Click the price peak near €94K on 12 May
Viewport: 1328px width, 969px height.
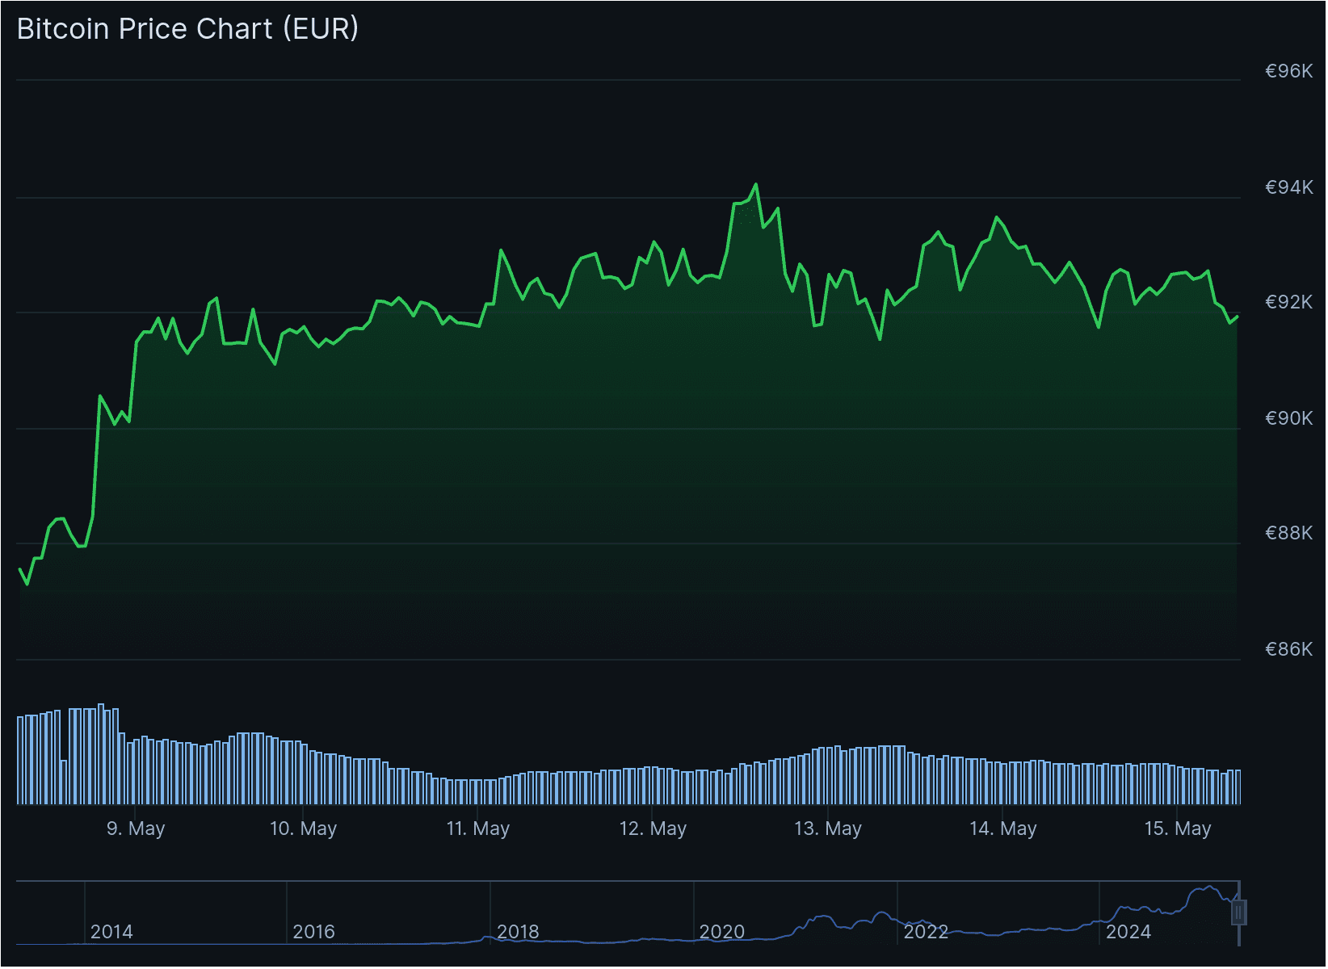(756, 185)
